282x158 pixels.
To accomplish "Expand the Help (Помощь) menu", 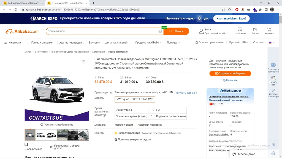I will coord(173,43).
